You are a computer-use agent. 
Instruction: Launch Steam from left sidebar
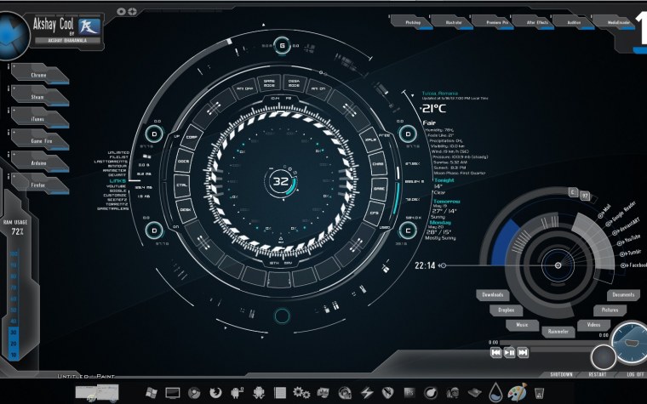tap(38, 97)
